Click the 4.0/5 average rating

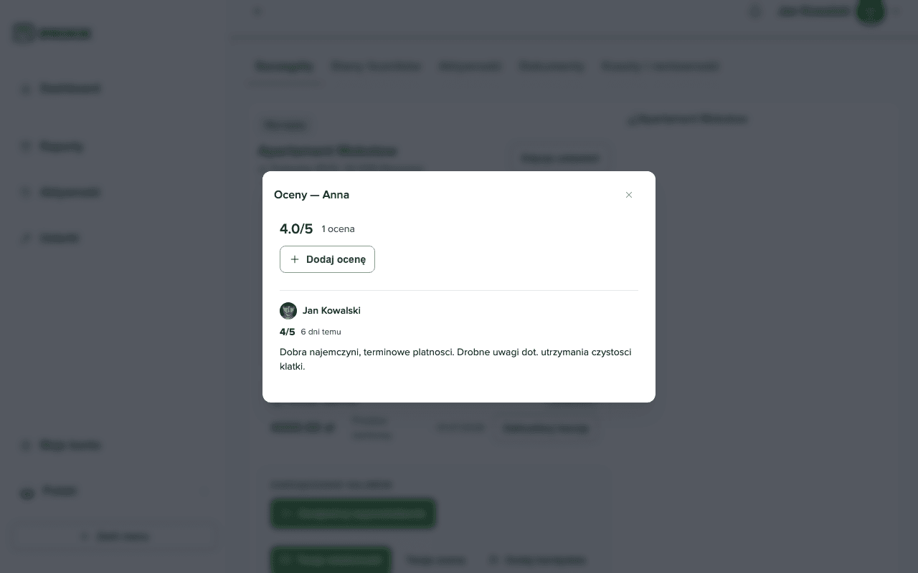tap(296, 228)
